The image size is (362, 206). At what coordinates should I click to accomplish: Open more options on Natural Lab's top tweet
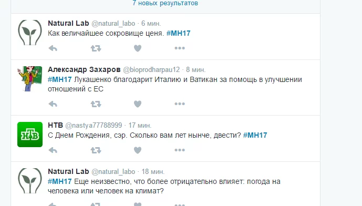tap(180, 48)
